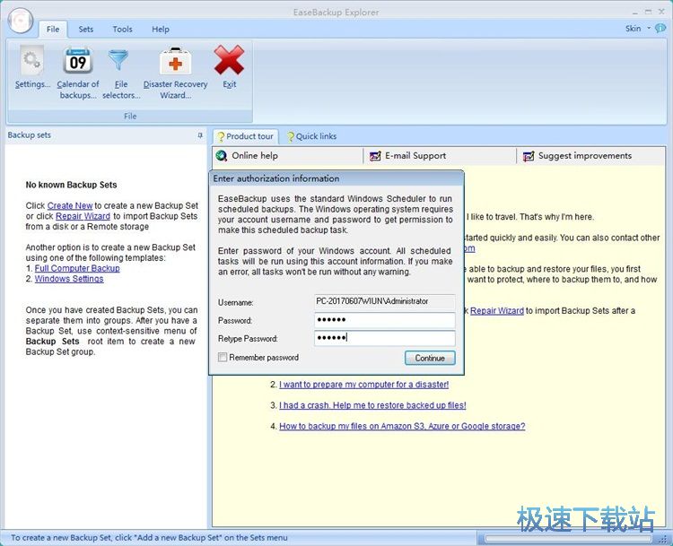Click the E-mail Support icon
This screenshot has width=673, height=546.
pyautogui.click(x=375, y=156)
